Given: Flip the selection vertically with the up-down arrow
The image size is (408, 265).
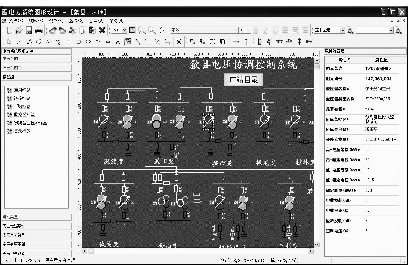Looking at the screenshot, I should pos(246,42).
